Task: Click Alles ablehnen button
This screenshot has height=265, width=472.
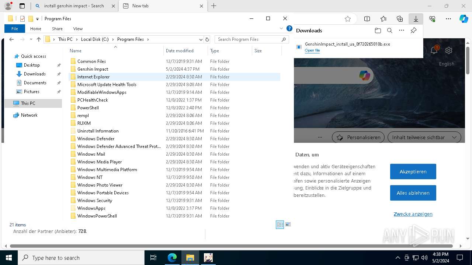Action: tap(413, 193)
